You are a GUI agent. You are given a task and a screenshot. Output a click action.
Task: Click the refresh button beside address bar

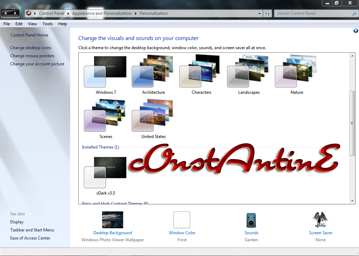[x=267, y=14]
